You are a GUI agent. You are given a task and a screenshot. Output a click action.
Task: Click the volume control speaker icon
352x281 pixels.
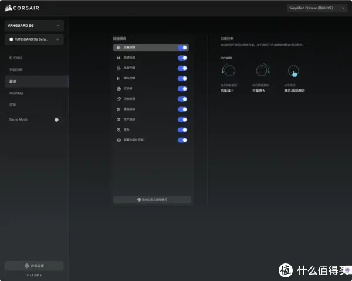click(x=119, y=48)
